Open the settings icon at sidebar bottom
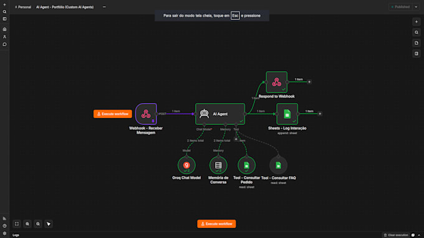The image size is (424, 238). coord(4,233)
